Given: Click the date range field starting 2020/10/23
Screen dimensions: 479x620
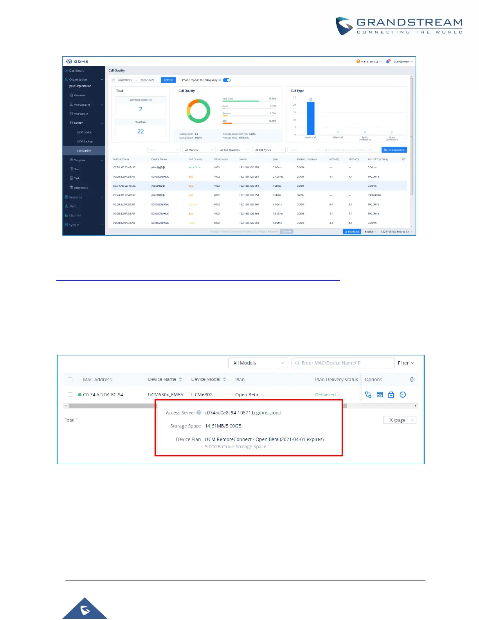Looking at the screenshot, I should pyautogui.click(x=135, y=80).
